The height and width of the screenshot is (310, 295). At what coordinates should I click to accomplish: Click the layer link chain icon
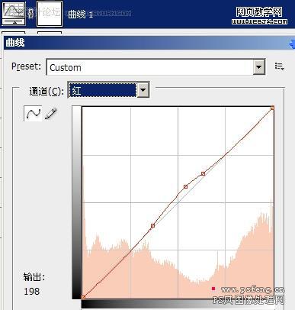(31, 14)
